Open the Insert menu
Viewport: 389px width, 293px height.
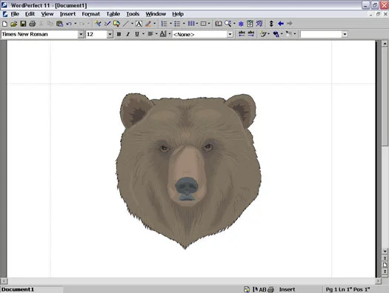coord(67,14)
